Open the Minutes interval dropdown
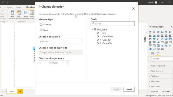Image resolution: width=173 pixels, height=97 pixels. 59,63
